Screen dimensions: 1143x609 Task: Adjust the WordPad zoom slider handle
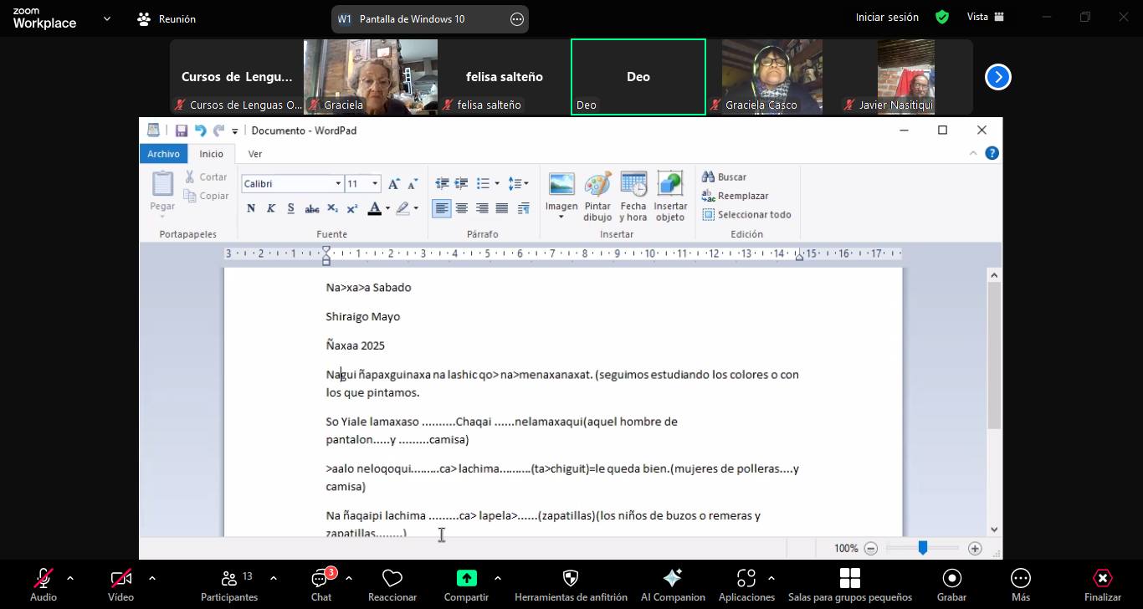pyautogui.click(x=922, y=548)
